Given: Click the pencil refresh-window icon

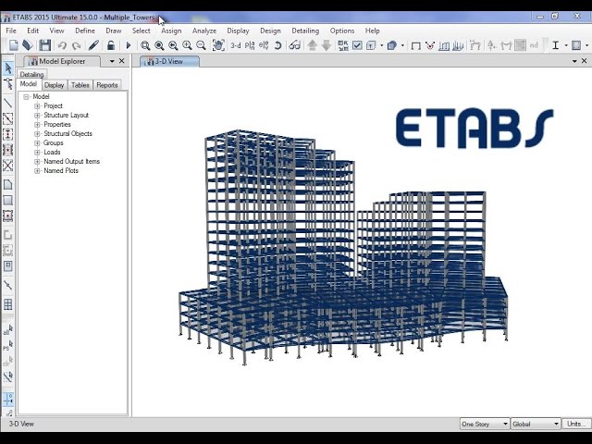Looking at the screenshot, I should pyautogui.click(x=93, y=45).
